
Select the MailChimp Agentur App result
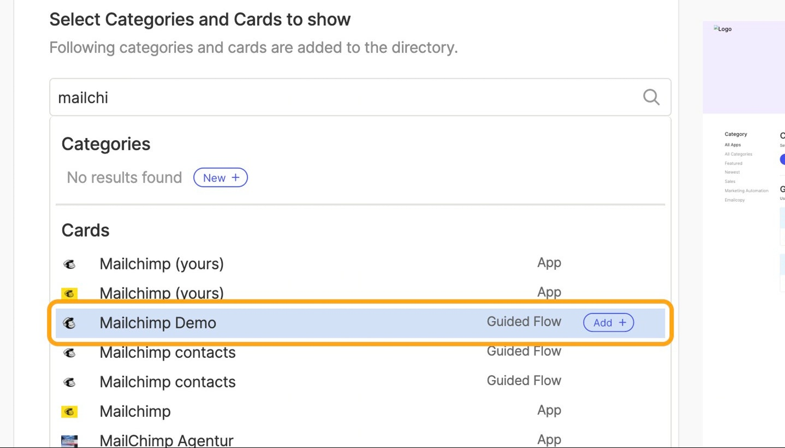click(360, 440)
